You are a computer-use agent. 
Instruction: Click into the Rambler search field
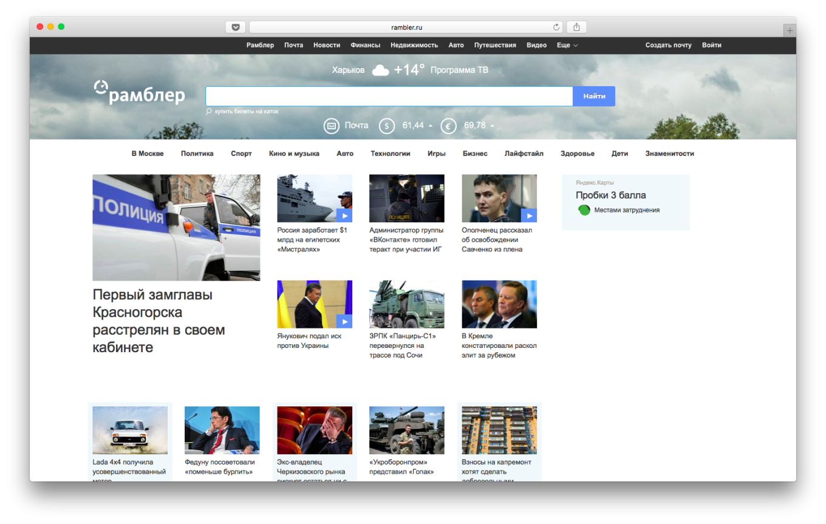pyautogui.click(x=389, y=96)
